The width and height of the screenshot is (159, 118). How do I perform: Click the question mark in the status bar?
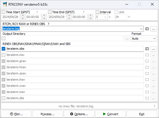[x=155, y=106]
